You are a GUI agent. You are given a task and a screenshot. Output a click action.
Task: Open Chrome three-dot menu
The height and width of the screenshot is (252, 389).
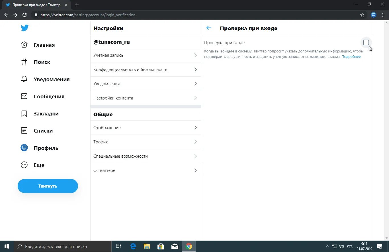click(x=383, y=15)
